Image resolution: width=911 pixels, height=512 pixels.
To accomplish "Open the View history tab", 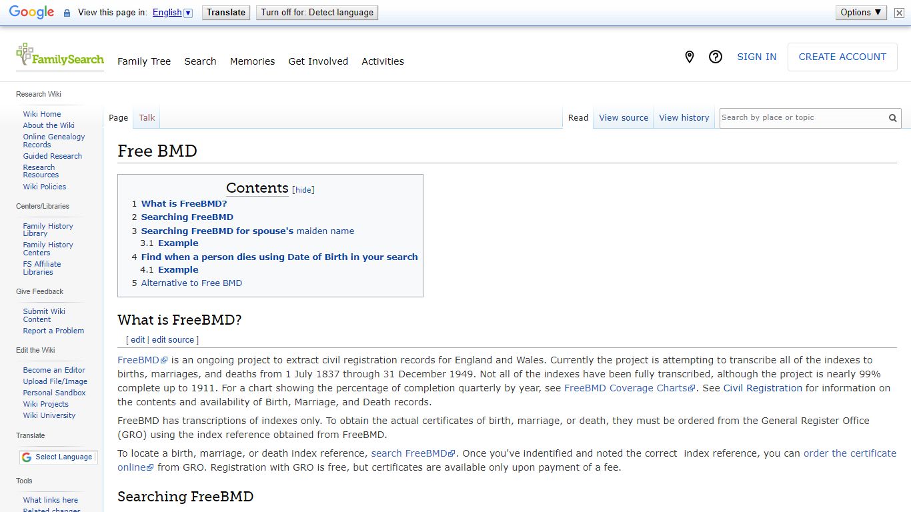I will (x=684, y=118).
